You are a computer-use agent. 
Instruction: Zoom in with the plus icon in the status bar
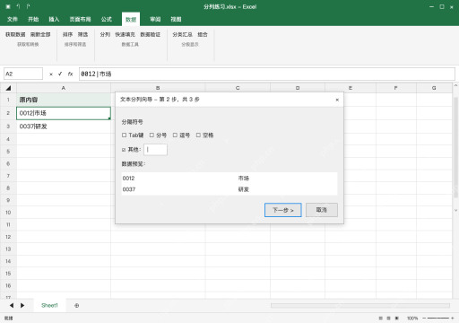(453, 319)
